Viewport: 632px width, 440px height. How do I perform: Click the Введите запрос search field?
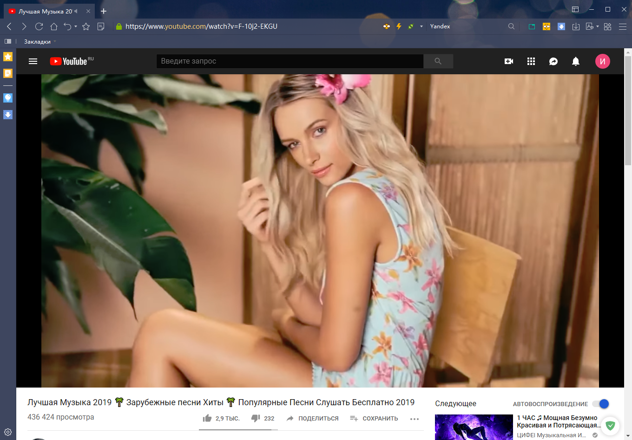(x=290, y=61)
